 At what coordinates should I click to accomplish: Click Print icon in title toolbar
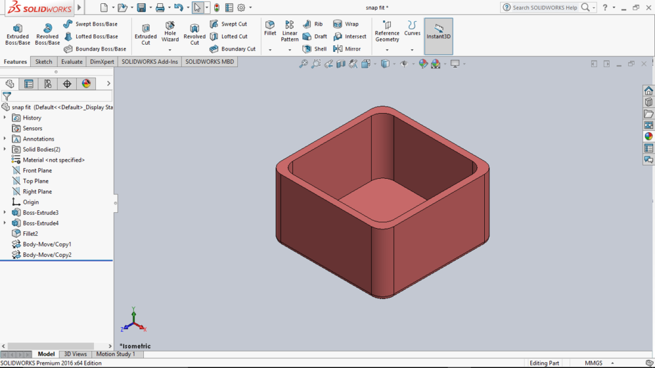tap(160, 8)
